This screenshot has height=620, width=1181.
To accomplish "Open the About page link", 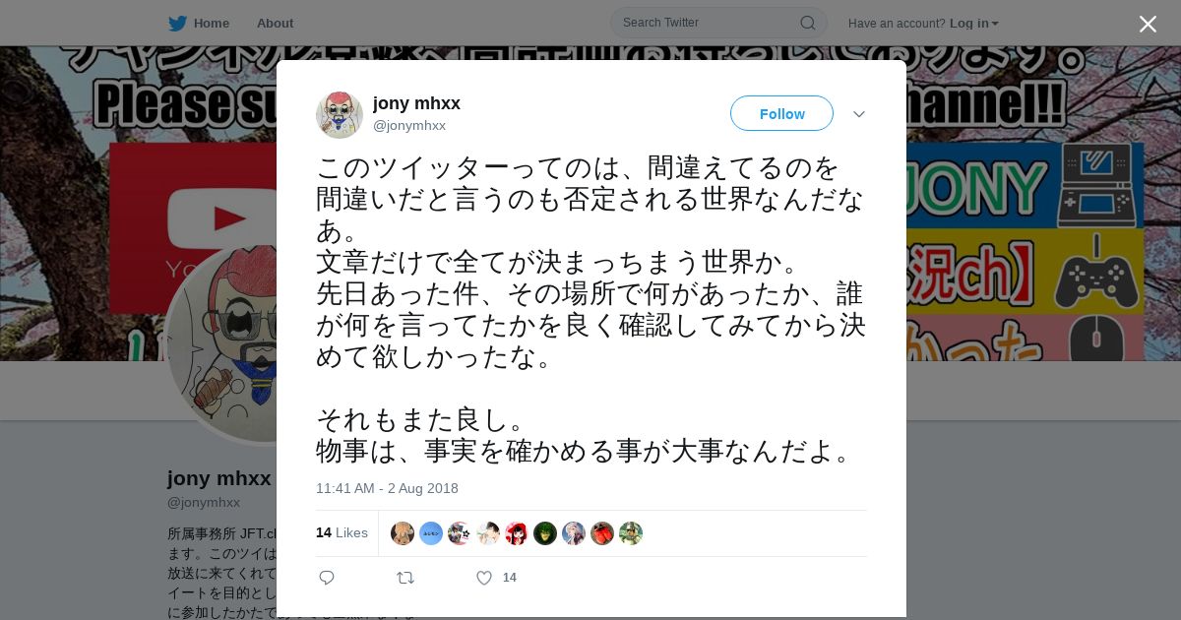I will click(x=275, y=23).
